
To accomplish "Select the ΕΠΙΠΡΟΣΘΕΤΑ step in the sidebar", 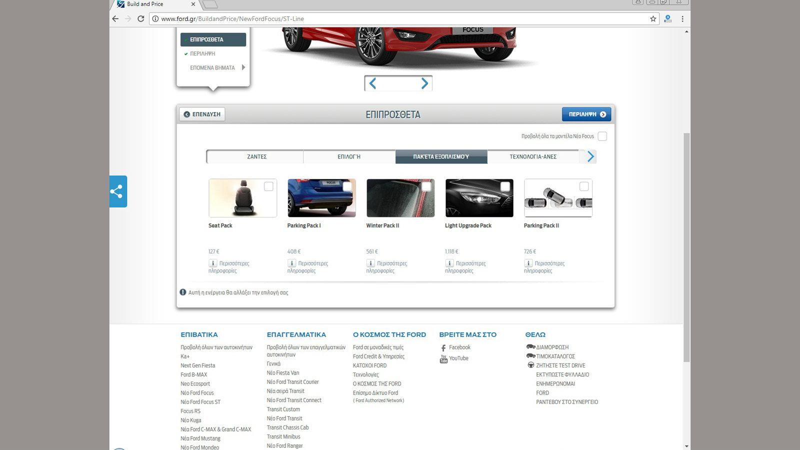I will click(213, 39).
